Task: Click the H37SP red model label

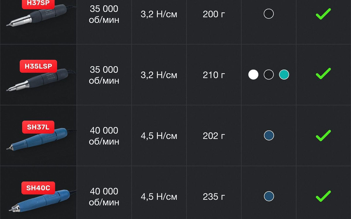Action: coord(38,2)
